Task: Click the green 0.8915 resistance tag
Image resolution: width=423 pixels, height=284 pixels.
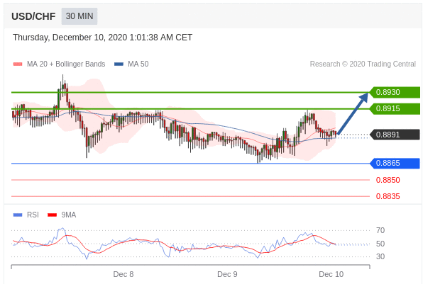Action: (x=395, y=109)
